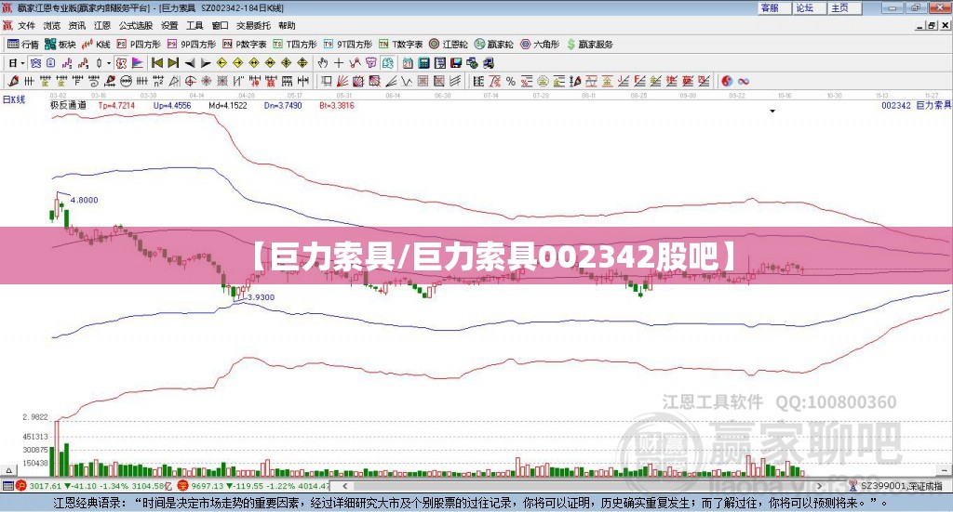Open the 板块 sector view
The image size is (953, 512).
pos(60,45)
